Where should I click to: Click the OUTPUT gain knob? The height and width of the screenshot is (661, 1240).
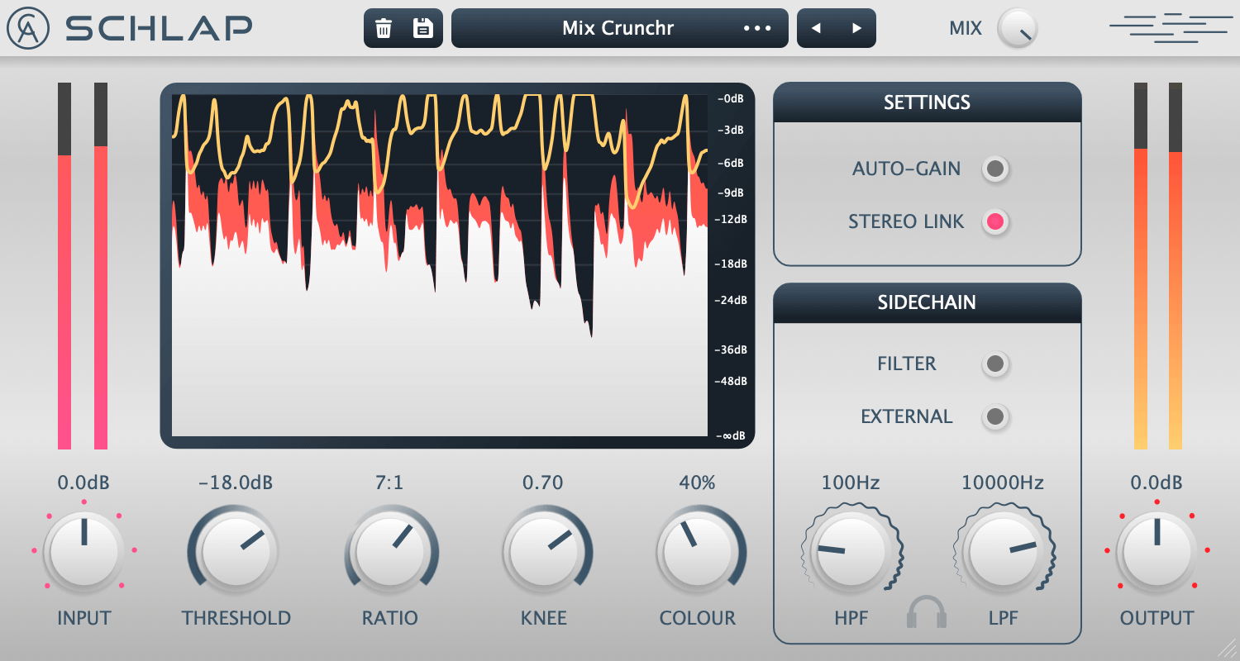point(1156,549)
